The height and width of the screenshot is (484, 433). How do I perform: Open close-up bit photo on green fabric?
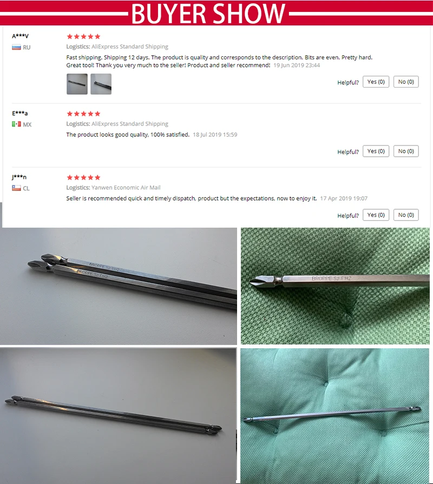(x=335, y=286)
